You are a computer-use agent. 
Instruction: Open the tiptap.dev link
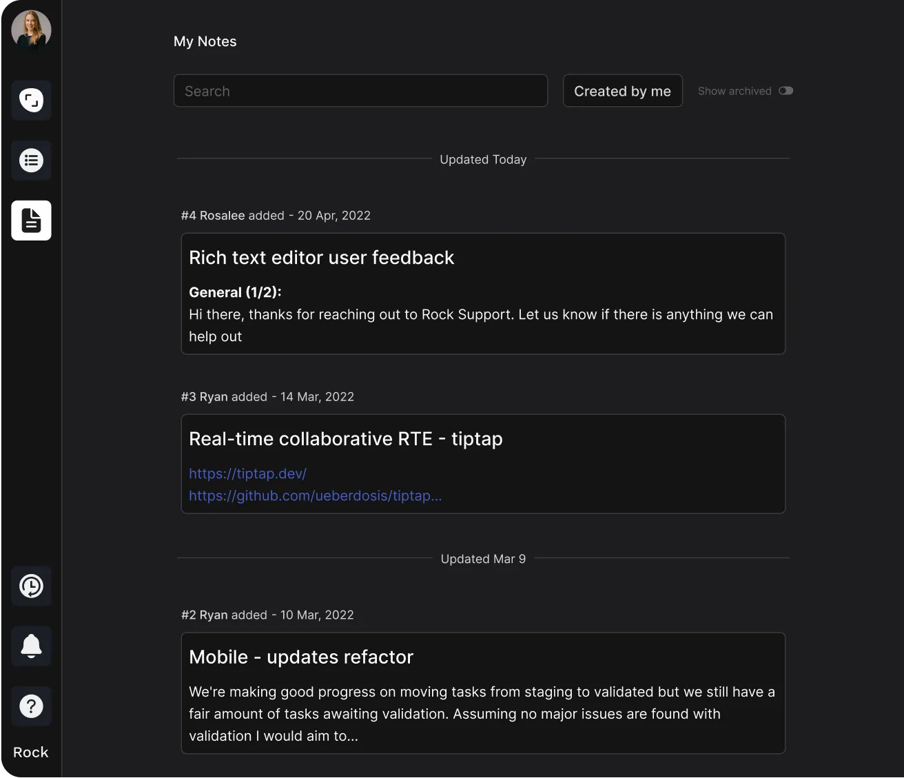pyautogui.click(x=247, y=473)
